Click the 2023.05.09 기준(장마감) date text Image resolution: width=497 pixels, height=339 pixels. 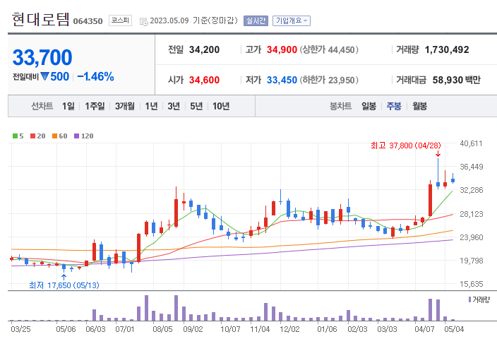pyautogui.click(x=193, y=21)
